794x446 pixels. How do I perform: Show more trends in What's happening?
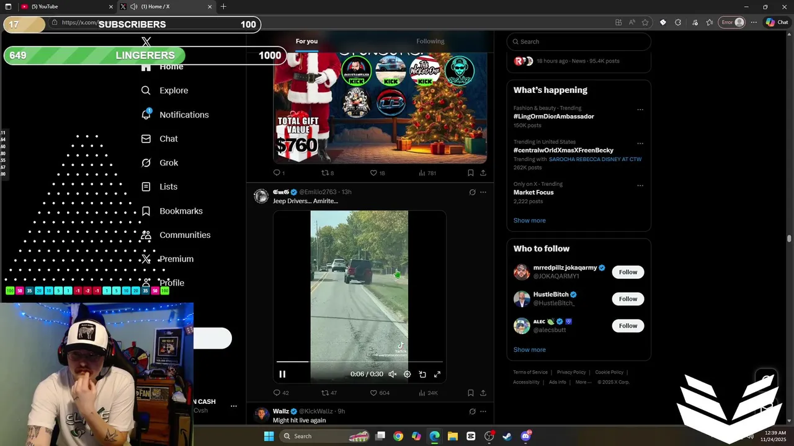coord(529,221)
